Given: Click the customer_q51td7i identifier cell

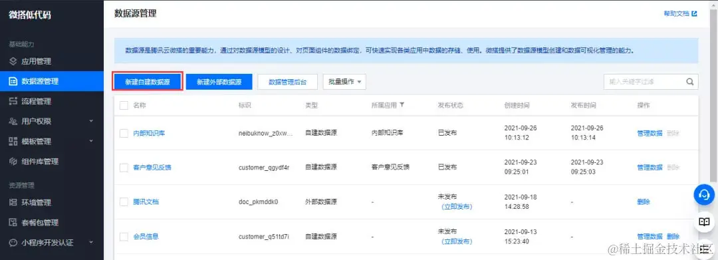Looking at the screenshot, I should coord(264,237).
